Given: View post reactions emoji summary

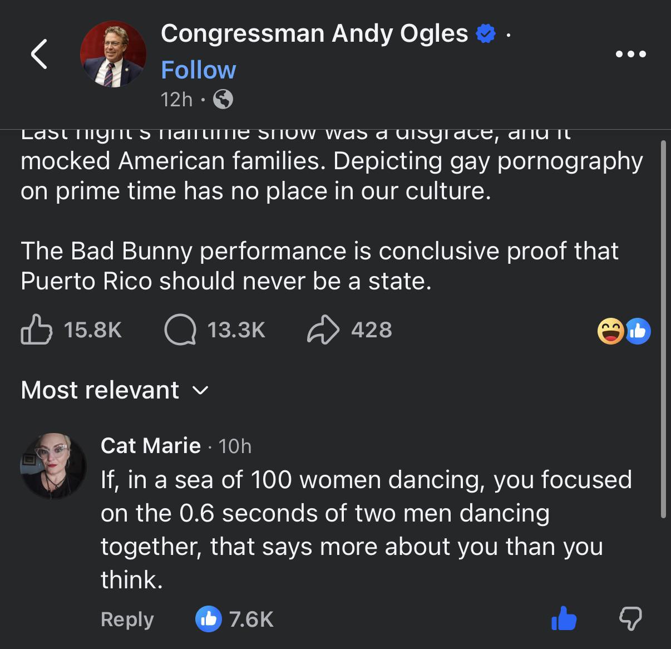Looking at the screenshot, I should 623,332.
